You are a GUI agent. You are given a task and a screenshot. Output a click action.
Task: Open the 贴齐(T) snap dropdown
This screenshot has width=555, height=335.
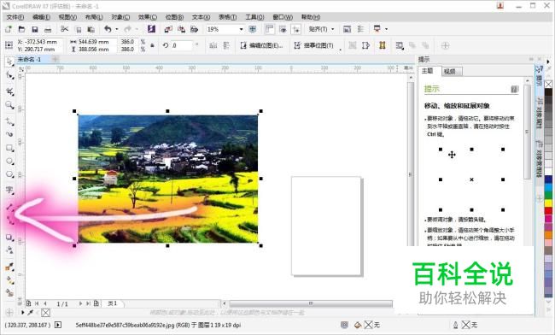321,29
